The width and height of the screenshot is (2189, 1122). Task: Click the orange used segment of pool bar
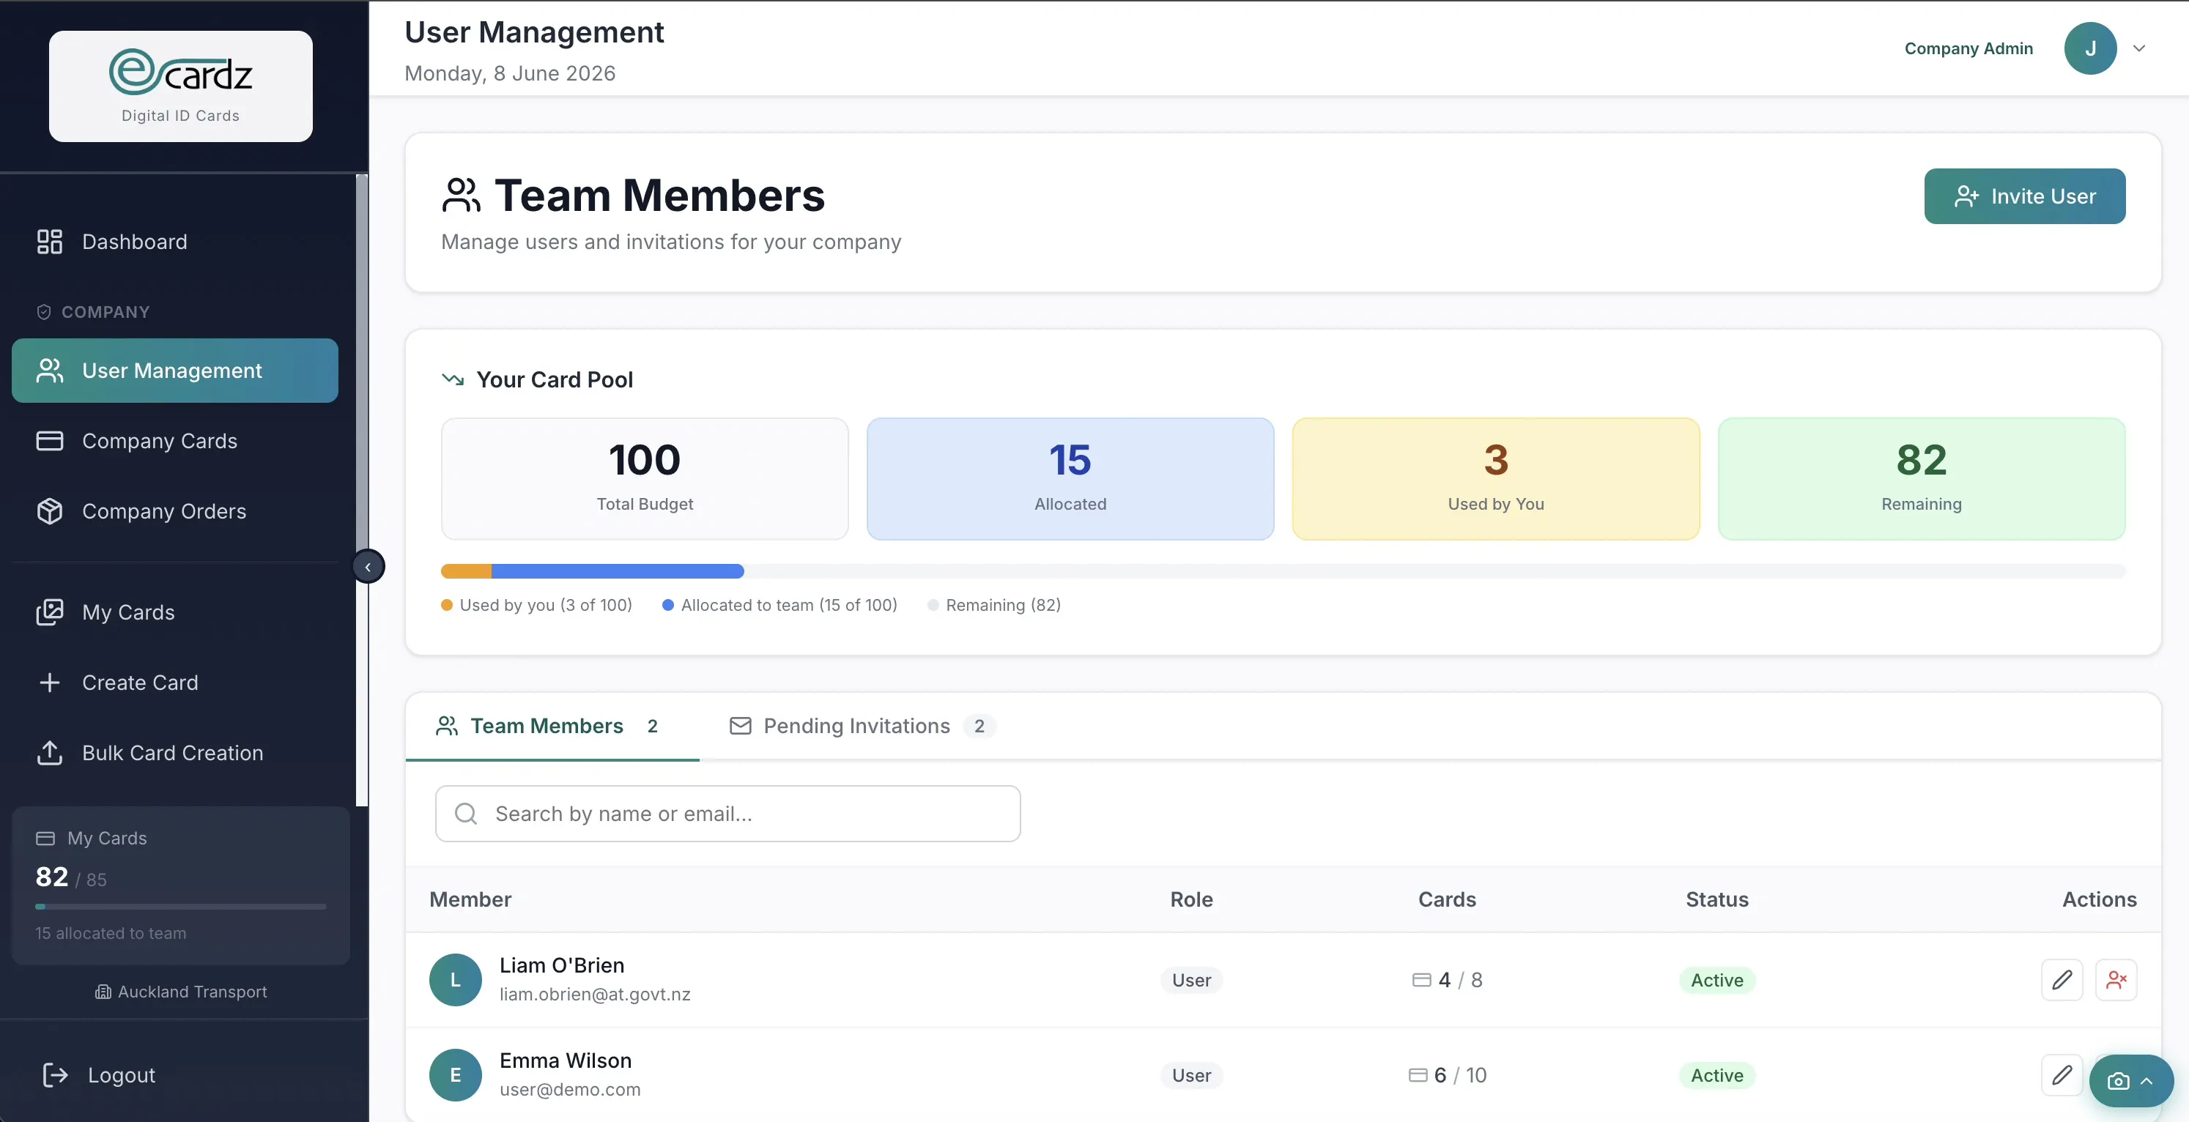coord(467,571)
